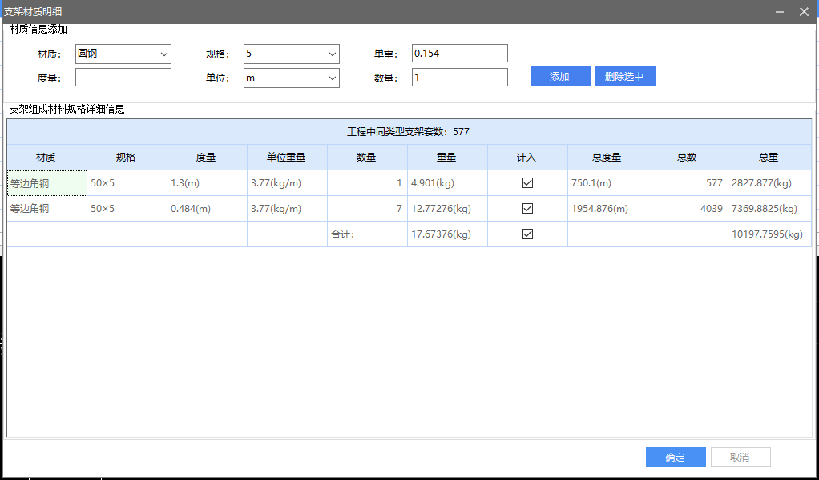Toggle the 计入 checkbox in 合计 row

527,234
